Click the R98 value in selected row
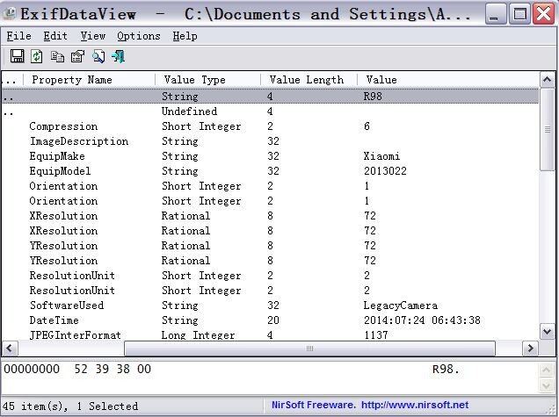This screenshot has height=417, width=559. pyautogui.click(x=373, y=97)
